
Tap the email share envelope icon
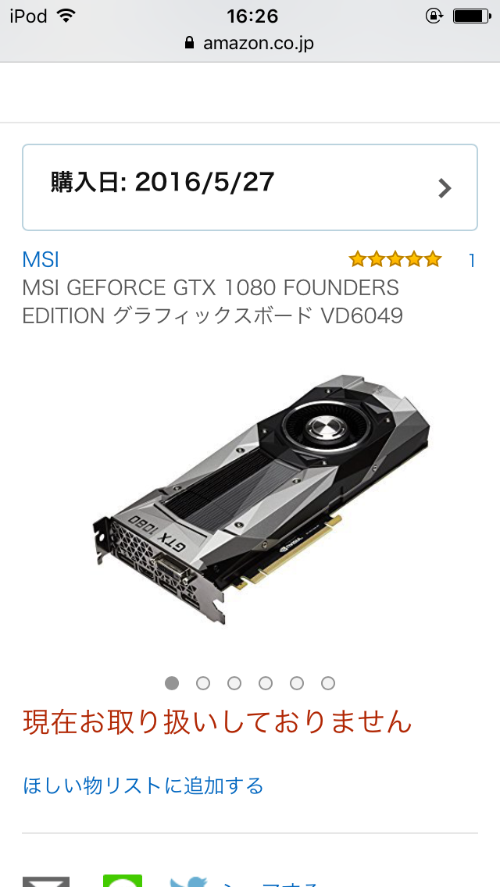46,882
